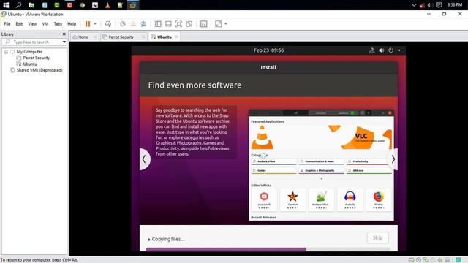Close the Parrot Security tab
The height and width of the screenshot is (263, 468).
pos(143,37)
